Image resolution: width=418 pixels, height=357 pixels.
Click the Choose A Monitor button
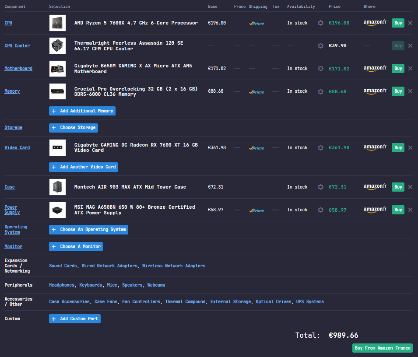[x=76, y=247]
